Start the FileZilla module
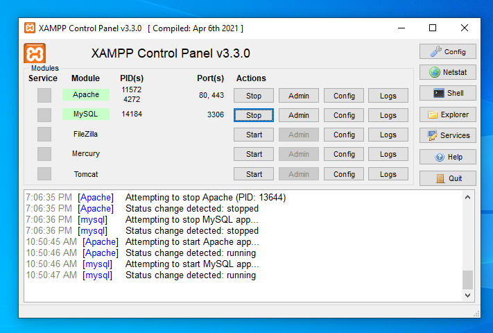 [253, 135]
